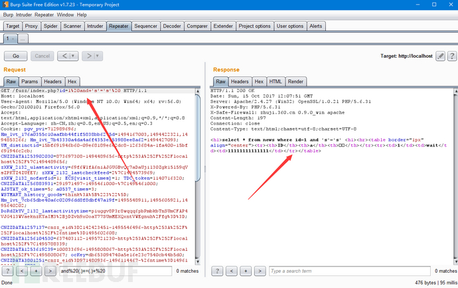Open request search help question mark
This screenshot has height=288, width=458.
[7, 271]
